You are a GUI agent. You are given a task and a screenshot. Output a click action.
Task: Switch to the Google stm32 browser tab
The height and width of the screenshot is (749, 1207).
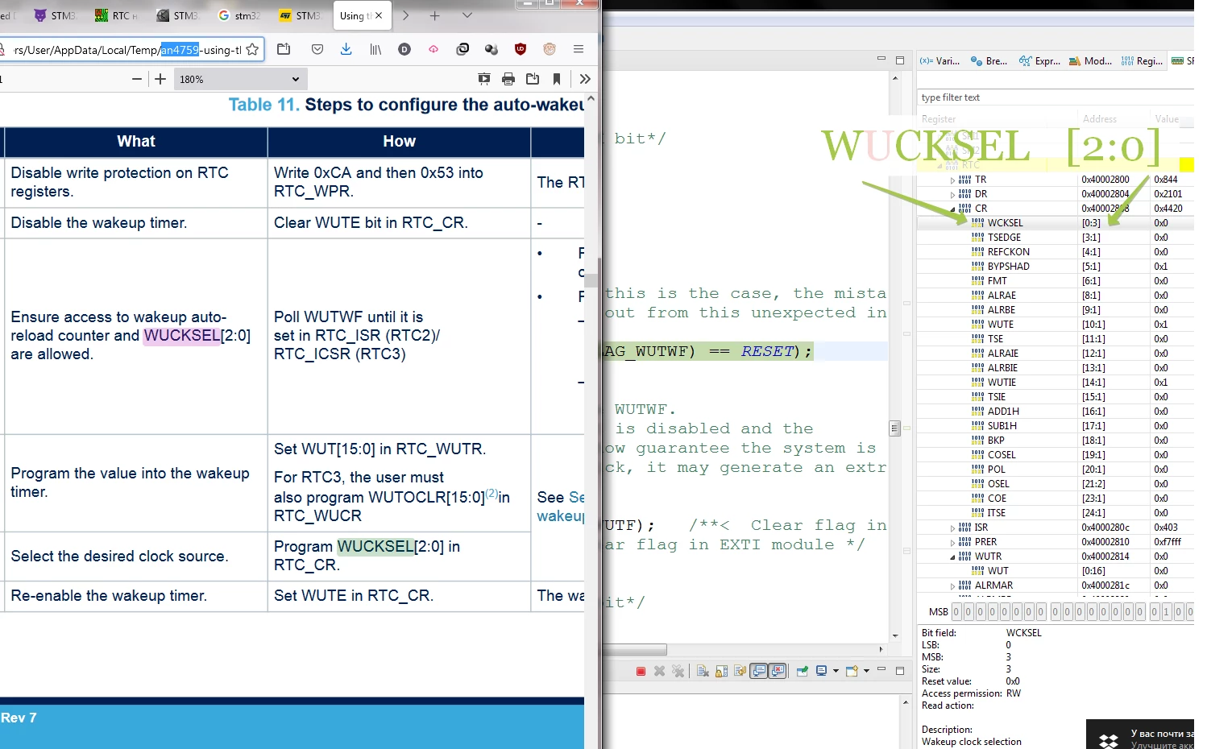point(239,15)
